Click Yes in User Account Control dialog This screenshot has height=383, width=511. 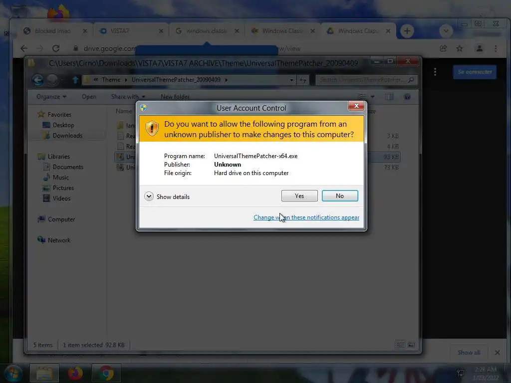tap(299, 195)
